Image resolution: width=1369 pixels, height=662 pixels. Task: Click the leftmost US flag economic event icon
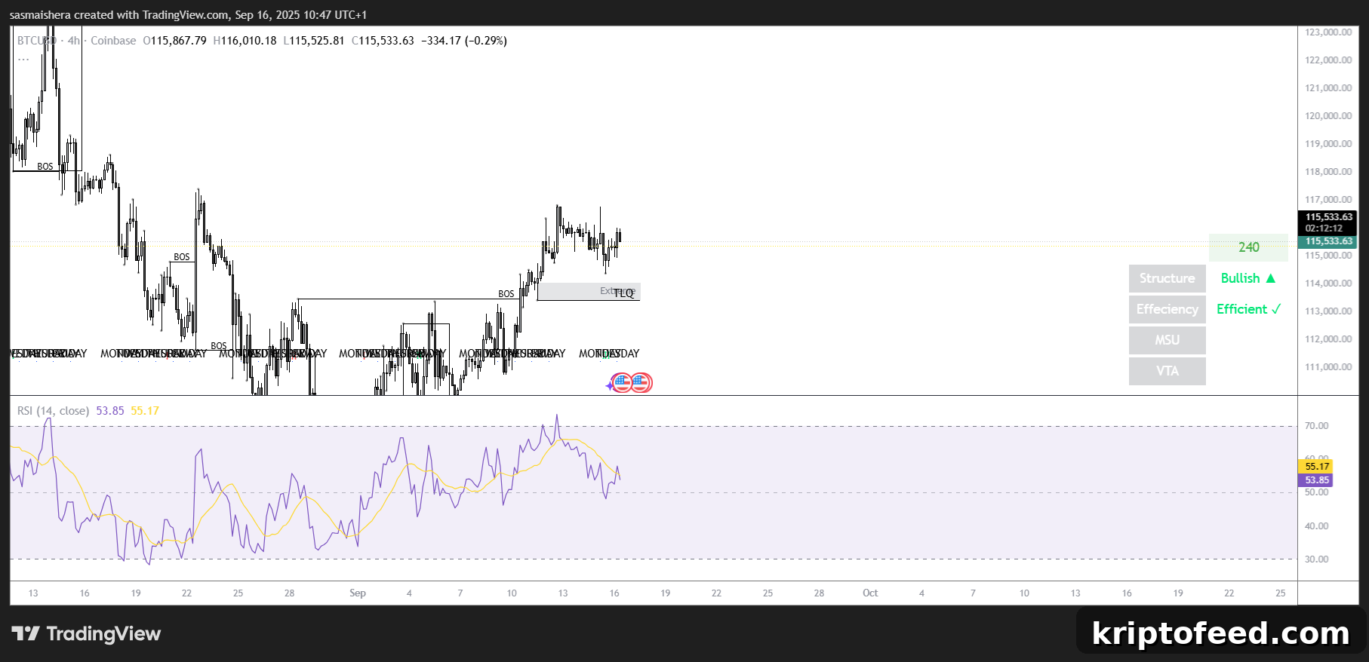(622, 383)
